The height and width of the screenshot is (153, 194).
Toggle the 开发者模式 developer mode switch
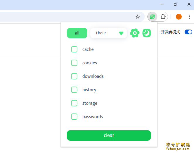tap(188, 32)
